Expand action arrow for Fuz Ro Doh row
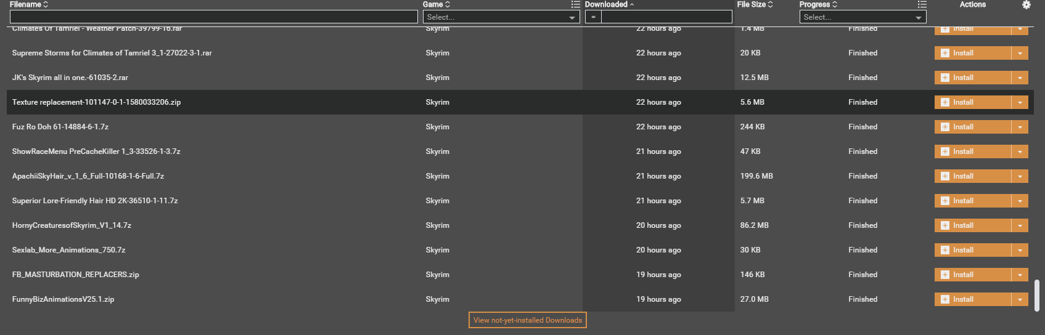Viewport: 1045px width, 335px height. [x=1020, y=127]
